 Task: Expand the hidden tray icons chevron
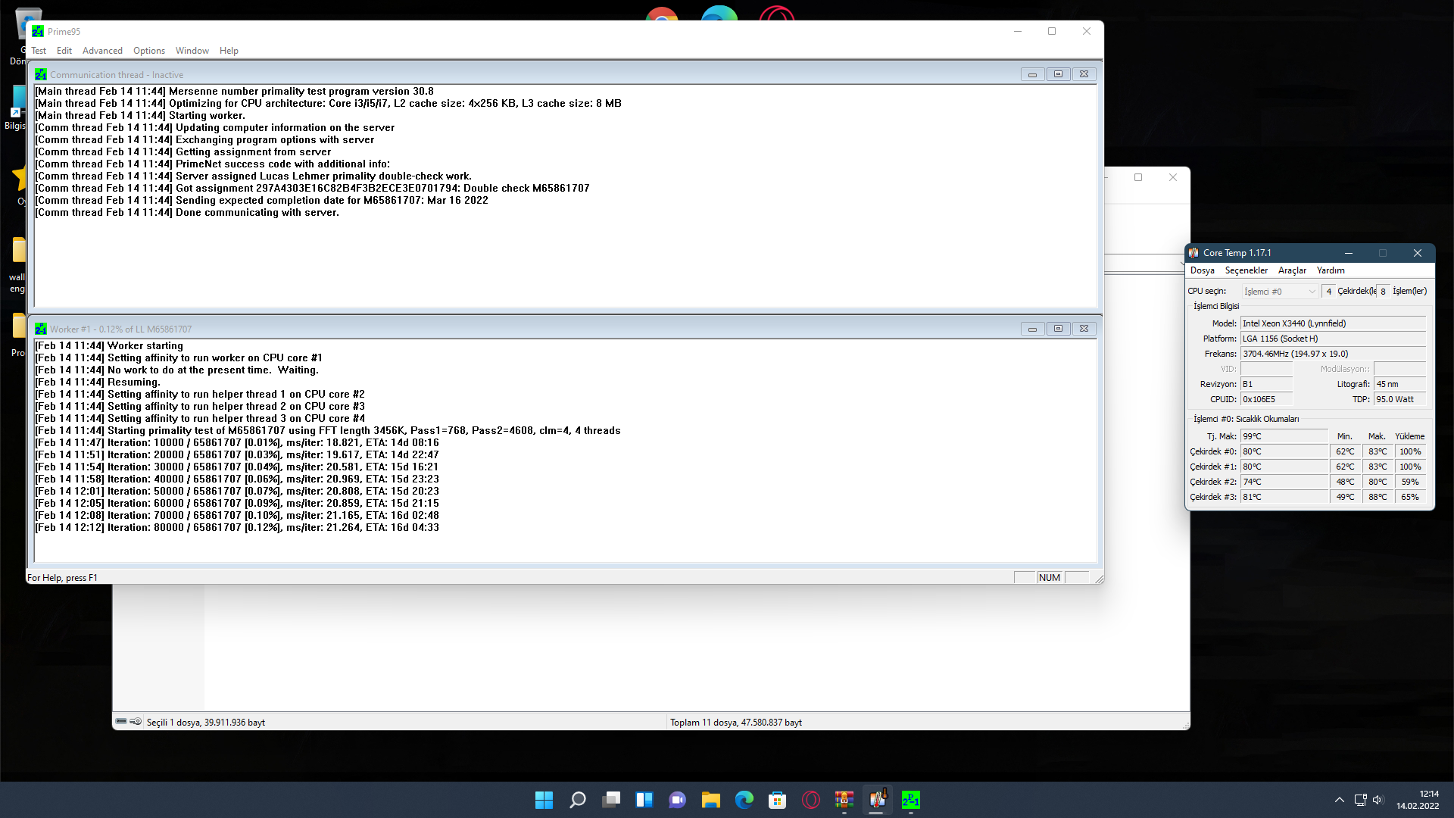[1339, 800]
